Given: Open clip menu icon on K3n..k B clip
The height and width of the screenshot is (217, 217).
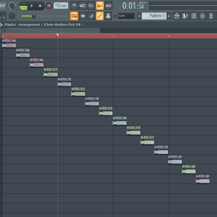Looking at the screenshot, I should click(x=128, y=128).
